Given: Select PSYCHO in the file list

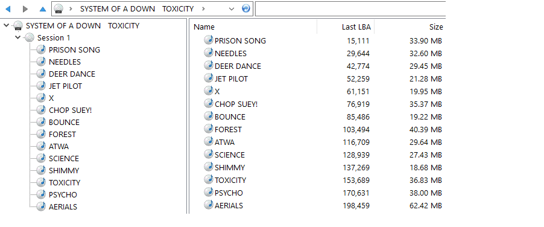Looking at the screenshot, I should point(229,193).
